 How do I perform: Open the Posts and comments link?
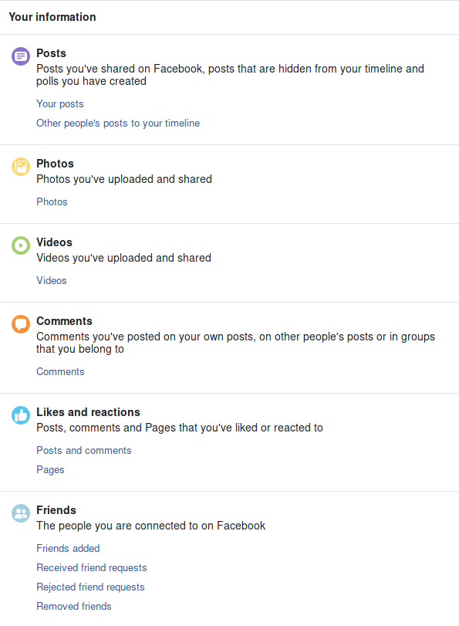tap(84, 450)
